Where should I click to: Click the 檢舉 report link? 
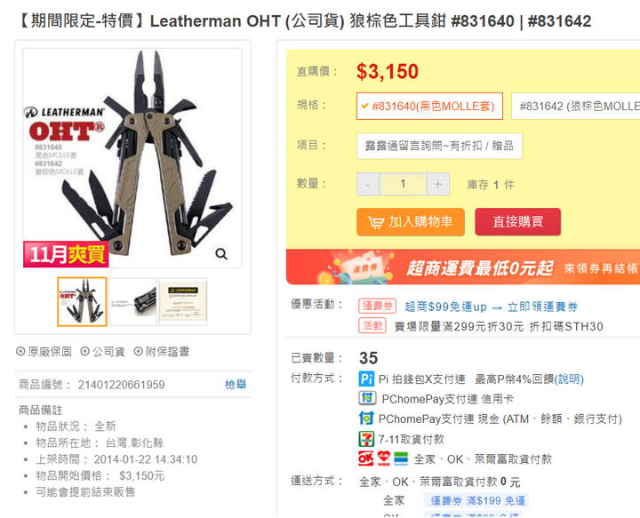pos(236,384)
